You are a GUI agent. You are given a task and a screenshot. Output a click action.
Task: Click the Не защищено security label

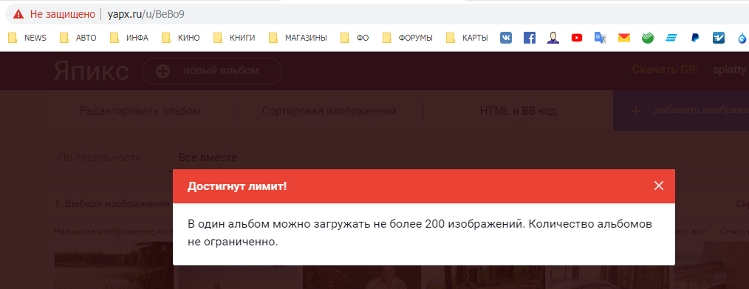click(x=63, y=14)
